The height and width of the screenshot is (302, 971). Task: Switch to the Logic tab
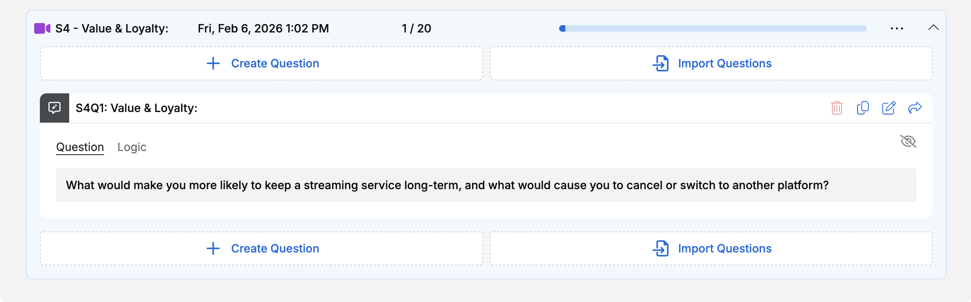(x=132, y=147)
